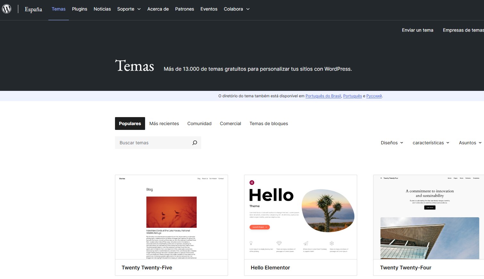This screenshot has width=484, height=279.
Task: Open the características filter dropdown
Action: pos(431,143)
